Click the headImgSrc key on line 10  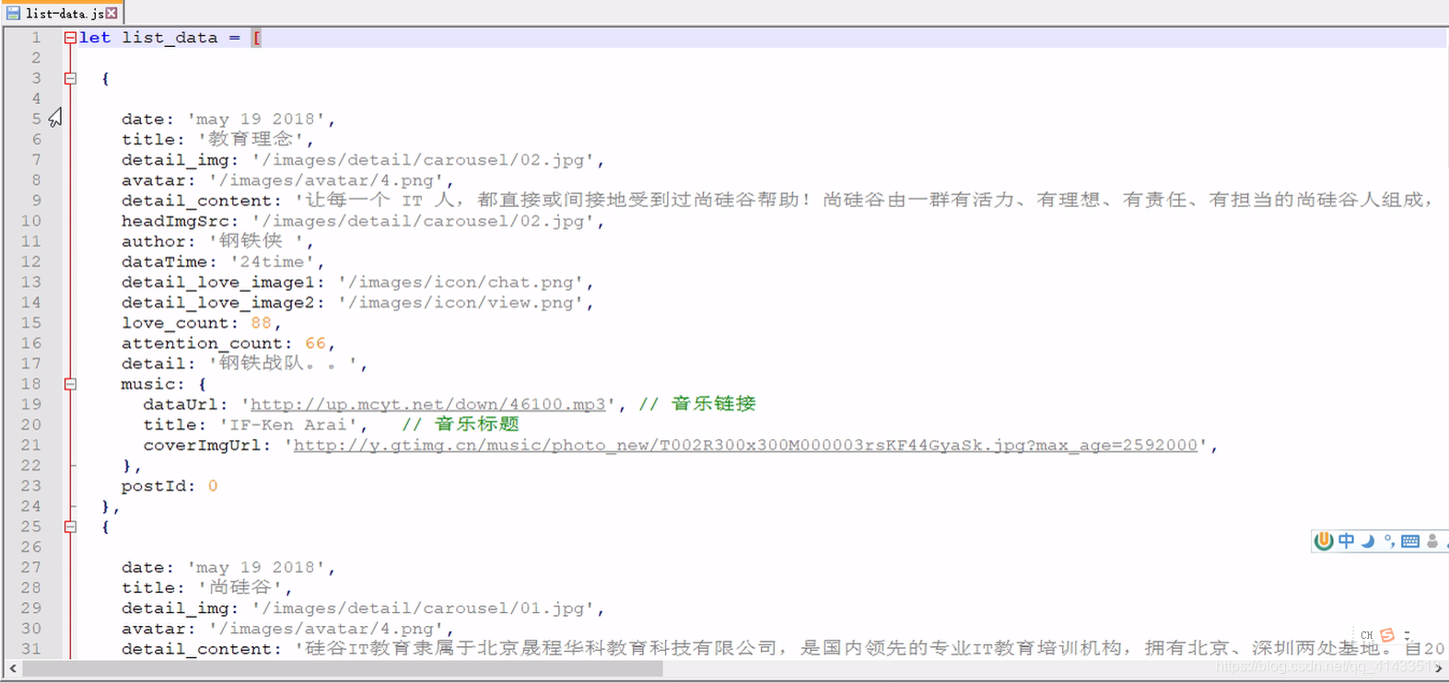pyautogui.click(x=175, y=221)
